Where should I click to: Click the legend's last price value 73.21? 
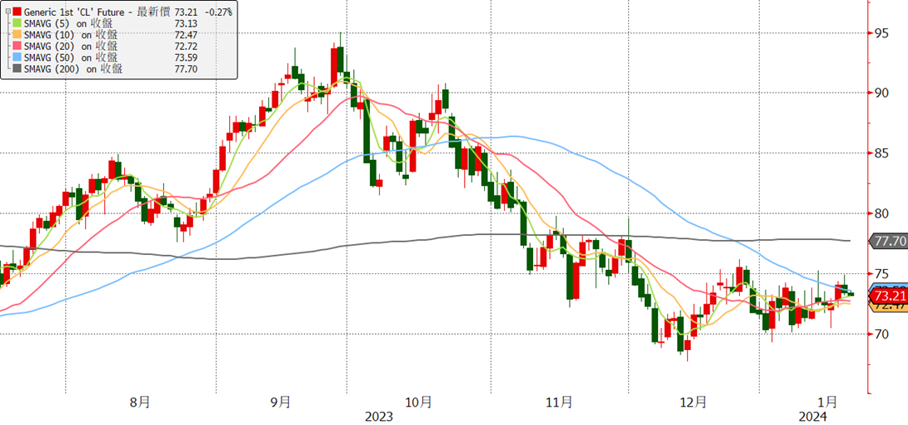(185, 12)
